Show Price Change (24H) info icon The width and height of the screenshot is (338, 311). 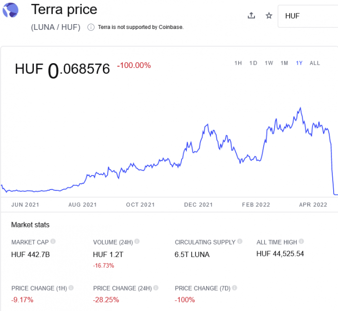click(x=155, y=288)
